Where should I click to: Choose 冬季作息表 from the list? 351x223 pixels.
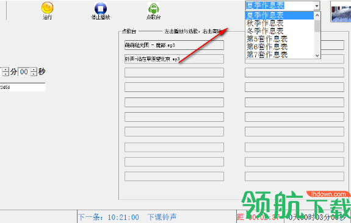(x=280, y=31)
